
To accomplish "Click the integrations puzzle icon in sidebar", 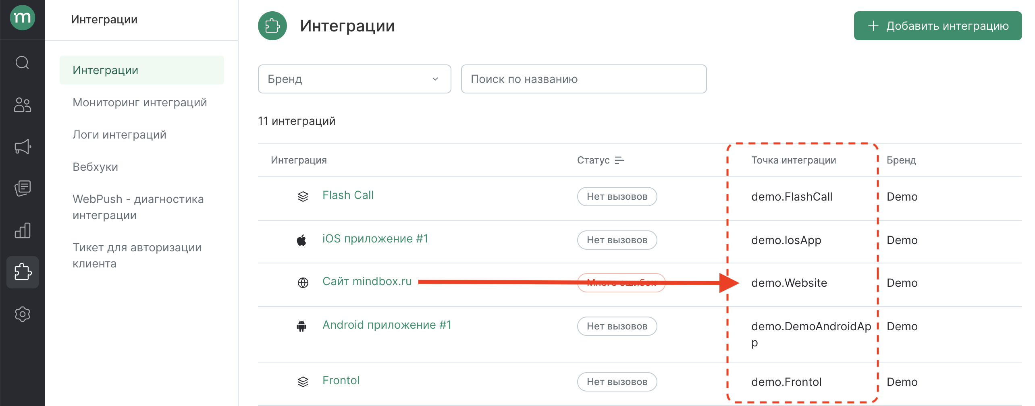I will click(22, 272).
